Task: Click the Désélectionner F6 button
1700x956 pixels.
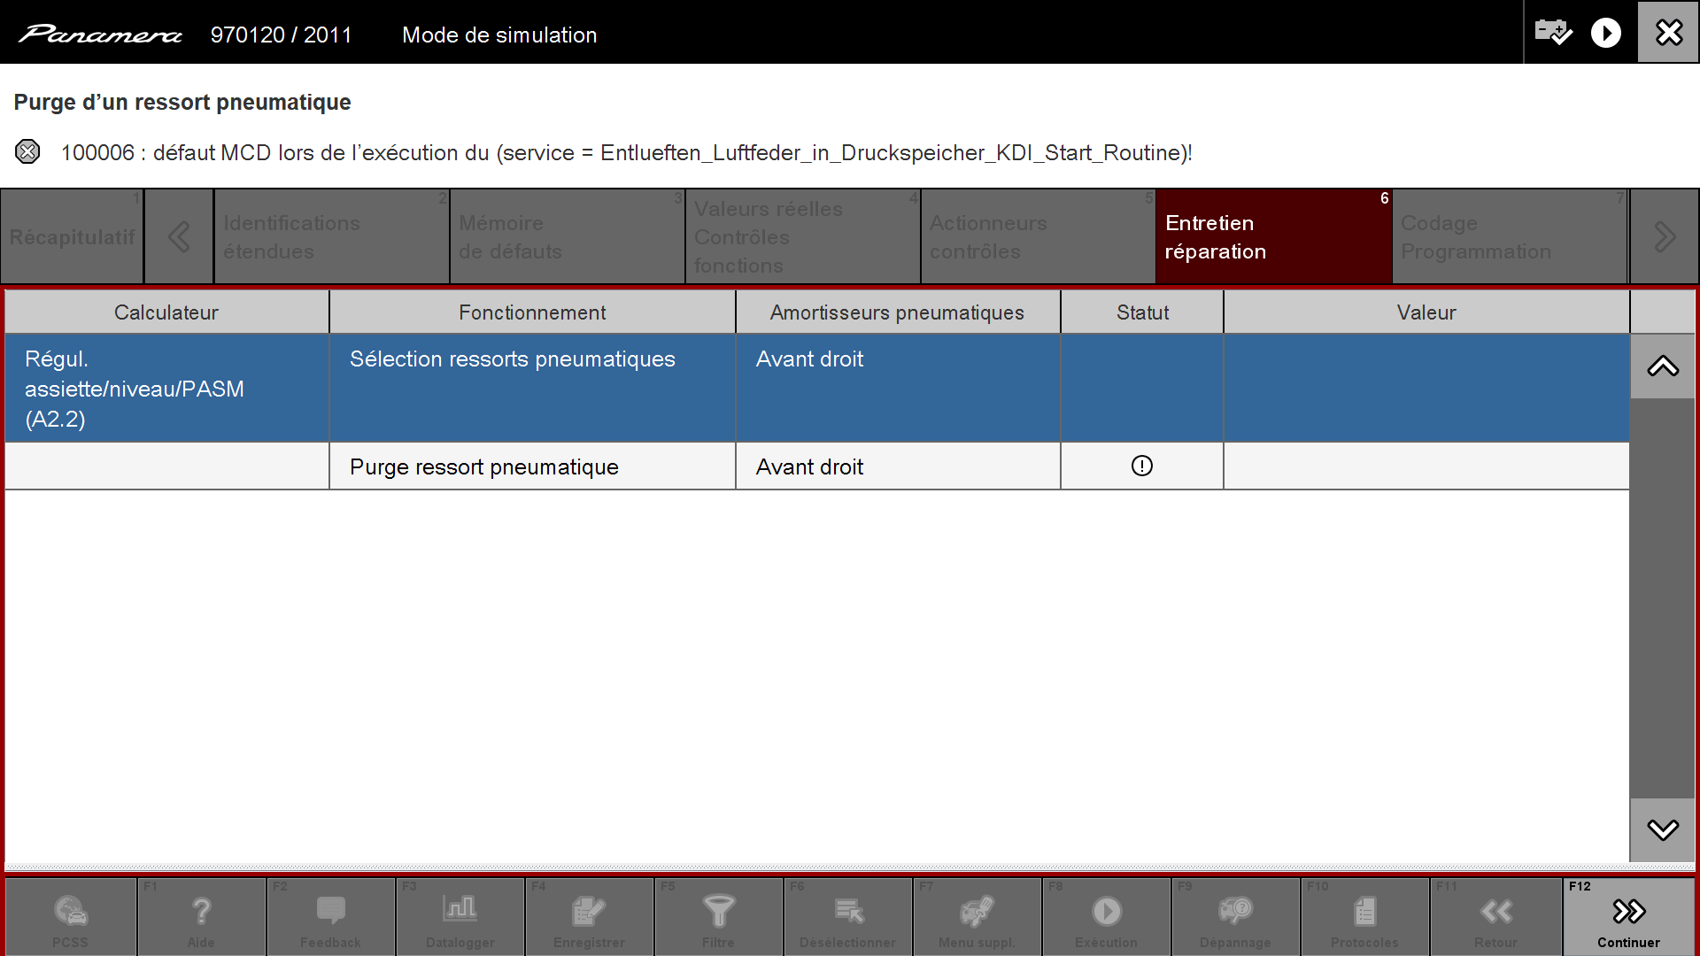Action: pyautogui.click(x=848, y=916)
